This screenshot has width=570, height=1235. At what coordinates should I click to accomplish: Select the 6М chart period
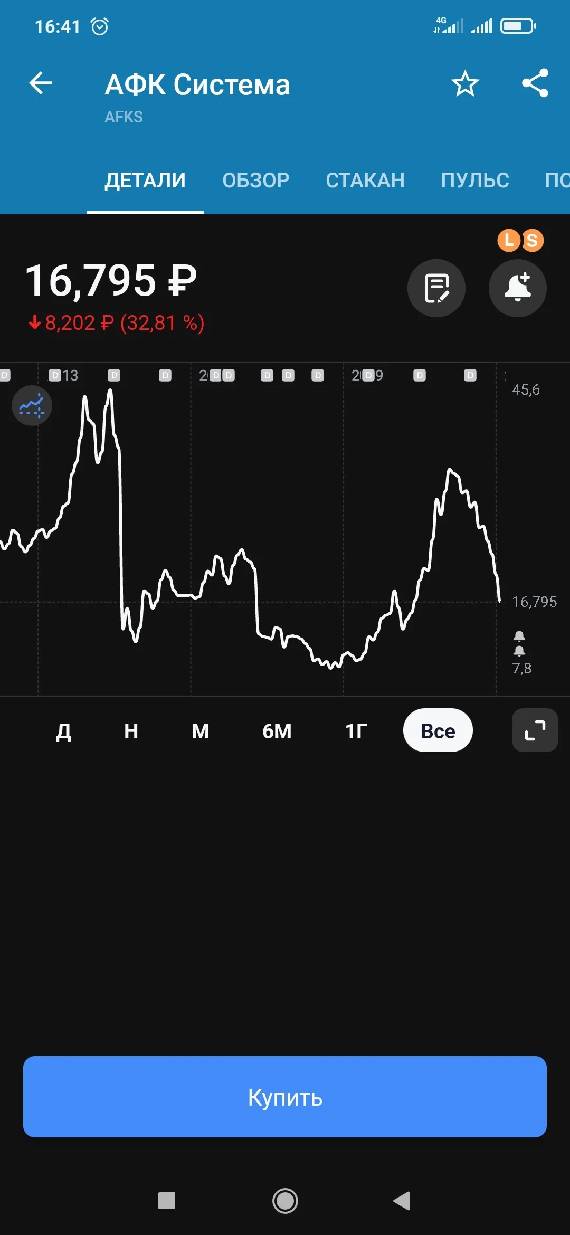277,731
